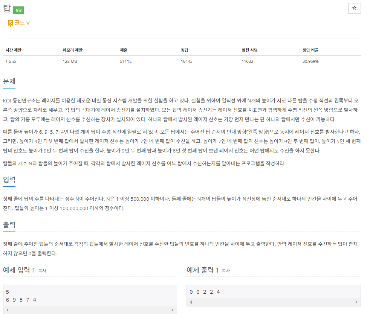Click the 예제 입력 1 heading

pyautogui.click(x=19, y=270)
